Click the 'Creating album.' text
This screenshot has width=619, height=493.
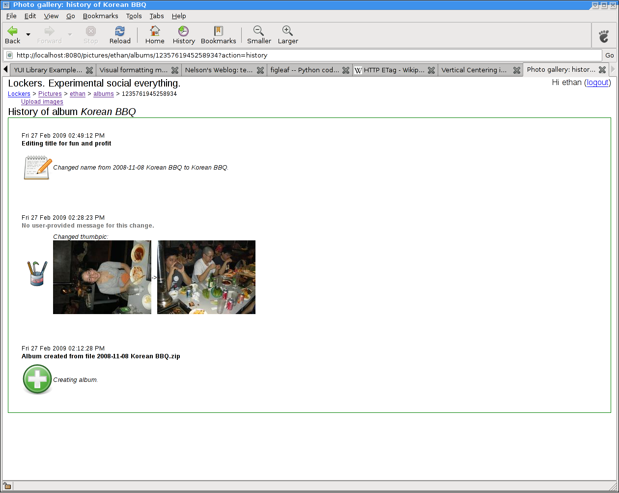(76, 380)
